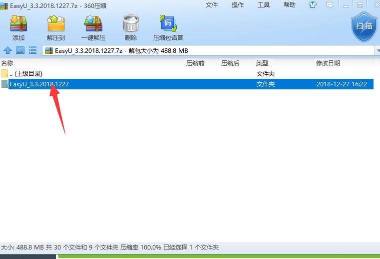Click 文件夹 type of EasyU row

point(266,84)
